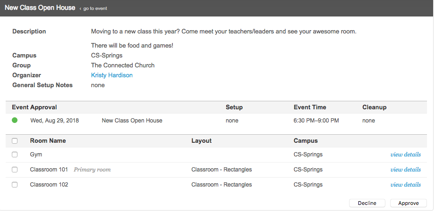View details for Classroom 102

pyautogui.click(x=405, y=185)
